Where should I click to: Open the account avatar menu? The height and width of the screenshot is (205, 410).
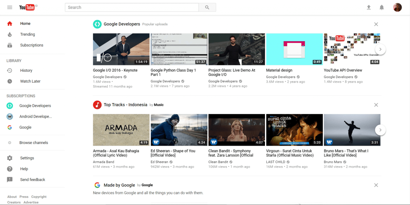point(398,7)
